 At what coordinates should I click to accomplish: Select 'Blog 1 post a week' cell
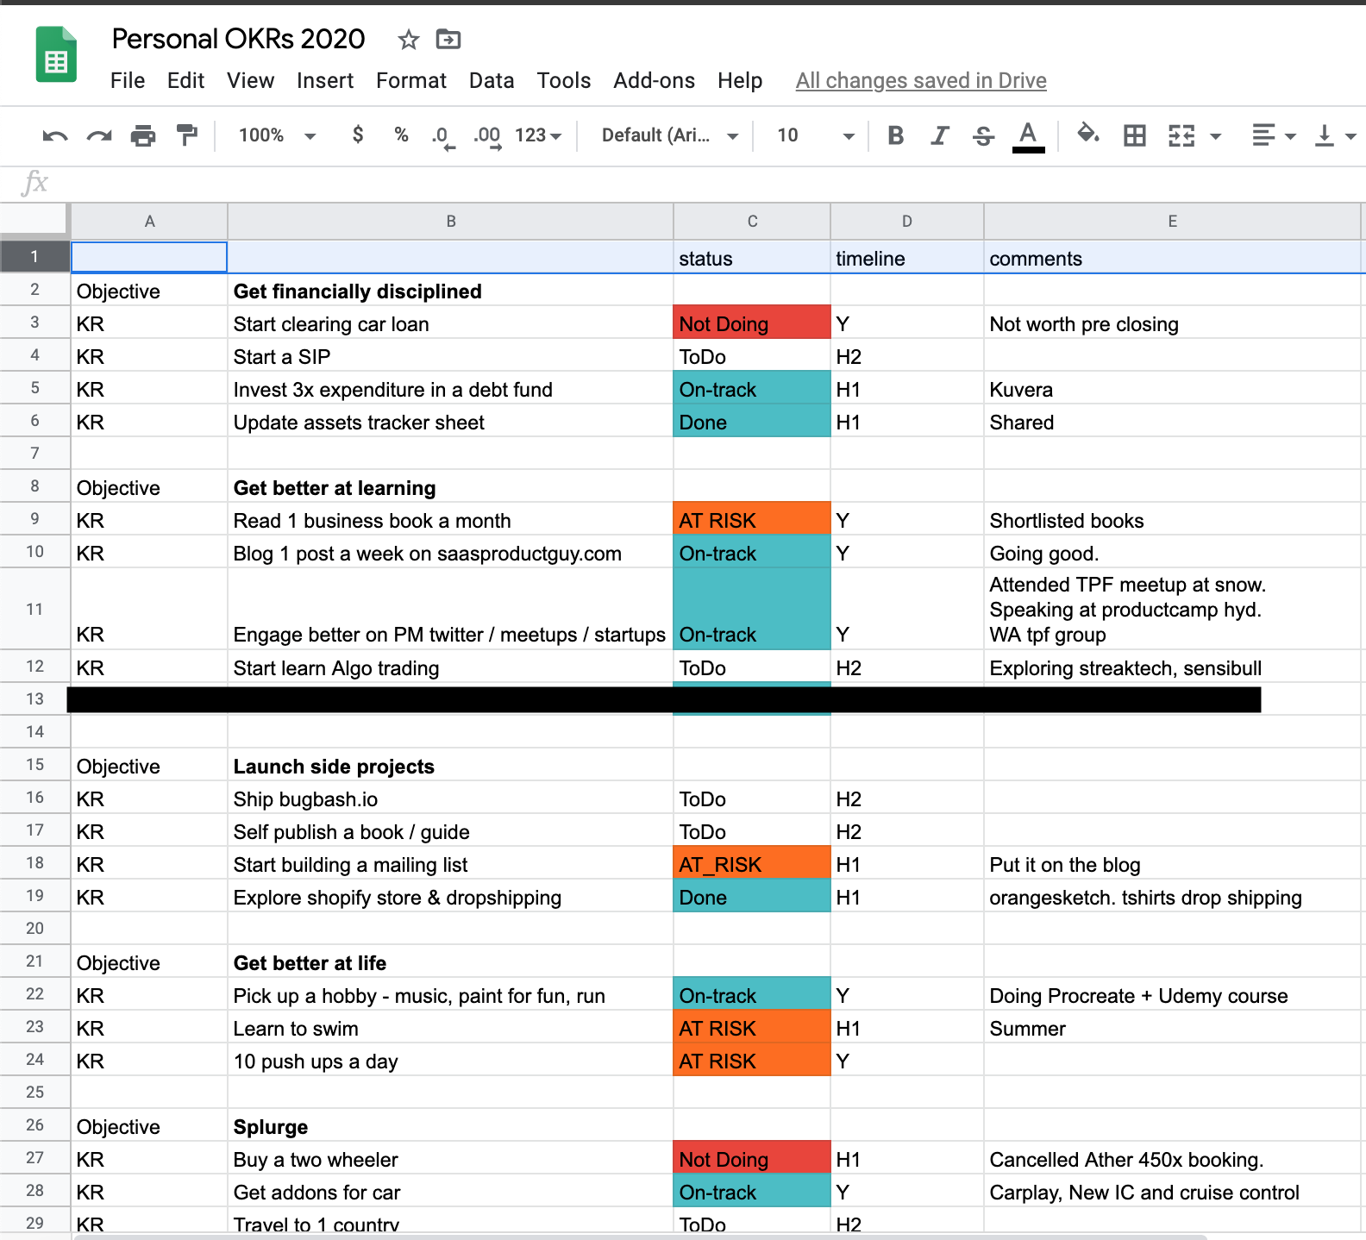point(450,552)
